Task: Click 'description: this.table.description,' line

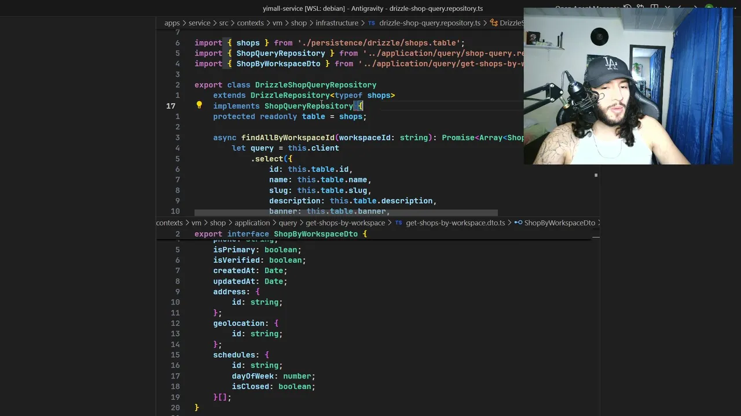Action: tap(353, 200)
